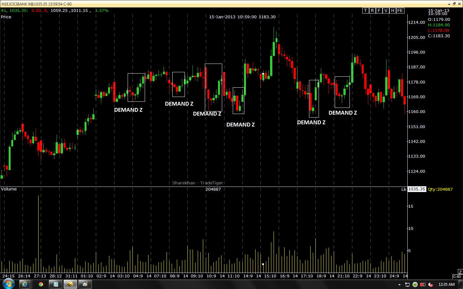Viewport: 463px width, 289px height.
Task: Click the muted volume tray icon
Action: click(431, 285)
